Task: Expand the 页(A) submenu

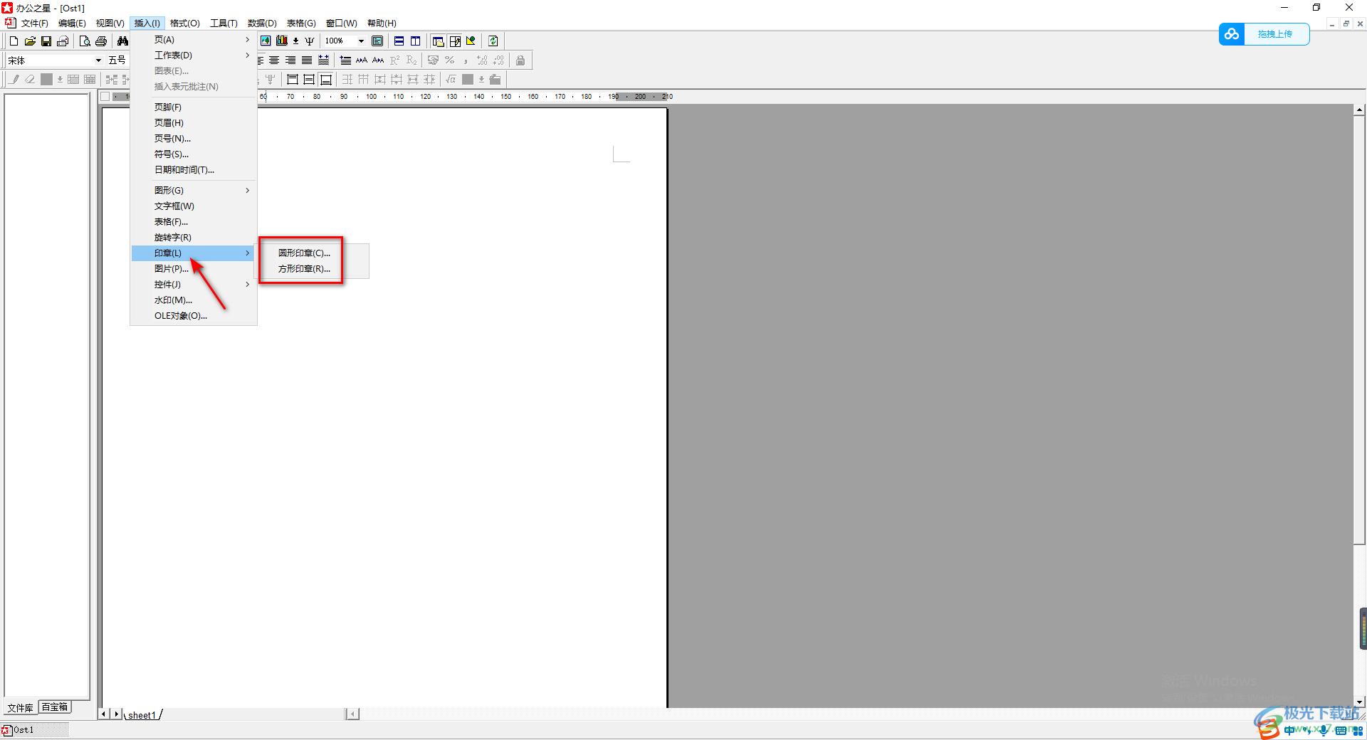Action: tap(193, 40)
